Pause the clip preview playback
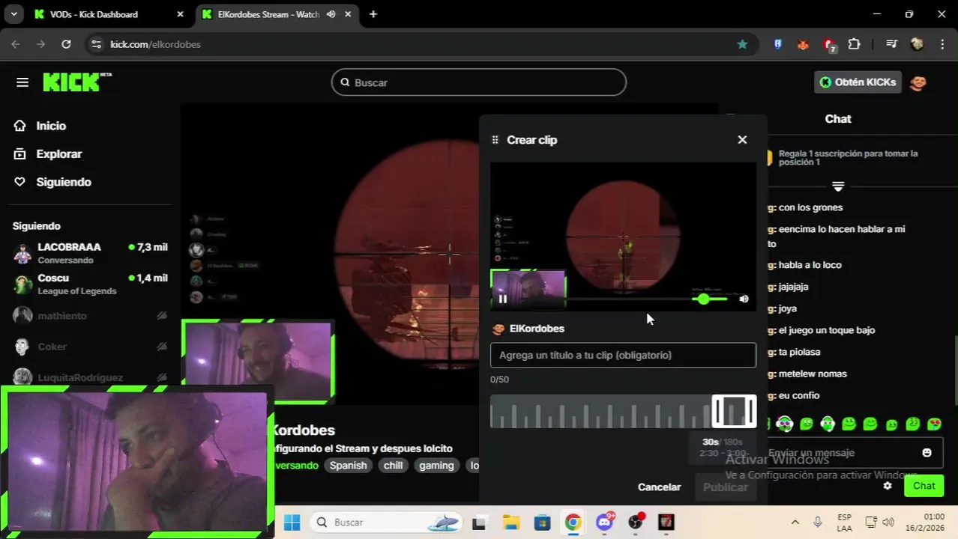 pyautogui.click(x=503, y=299)
